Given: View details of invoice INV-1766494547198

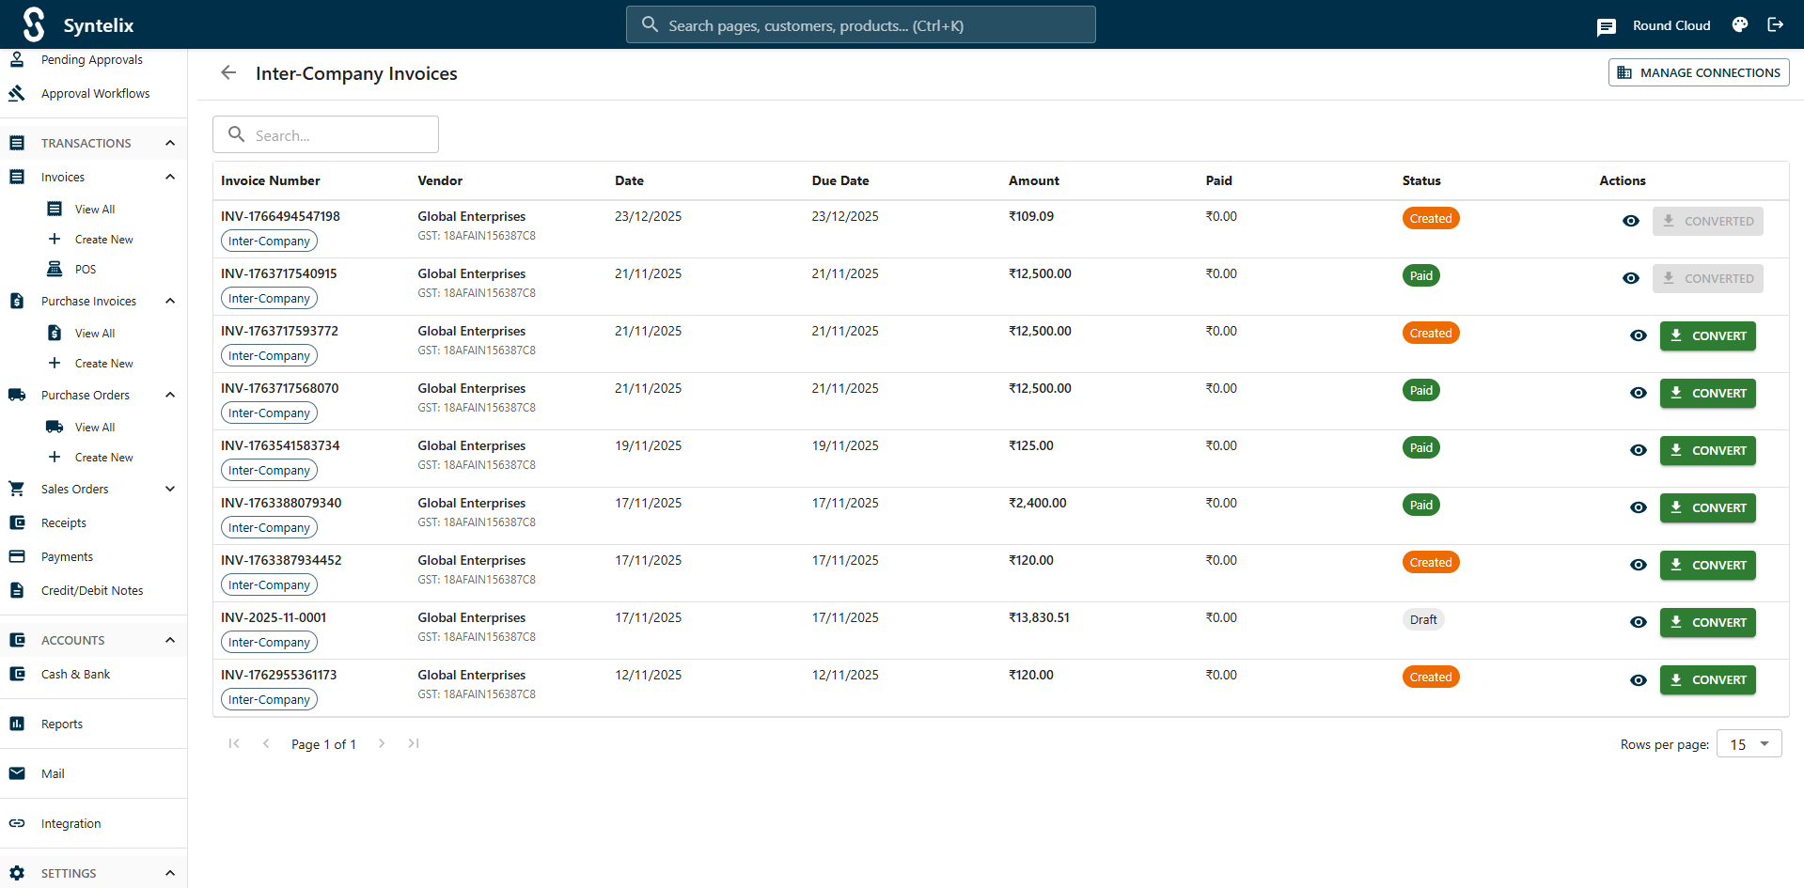Looking at the screenshot, I should tap(1630, 221).
